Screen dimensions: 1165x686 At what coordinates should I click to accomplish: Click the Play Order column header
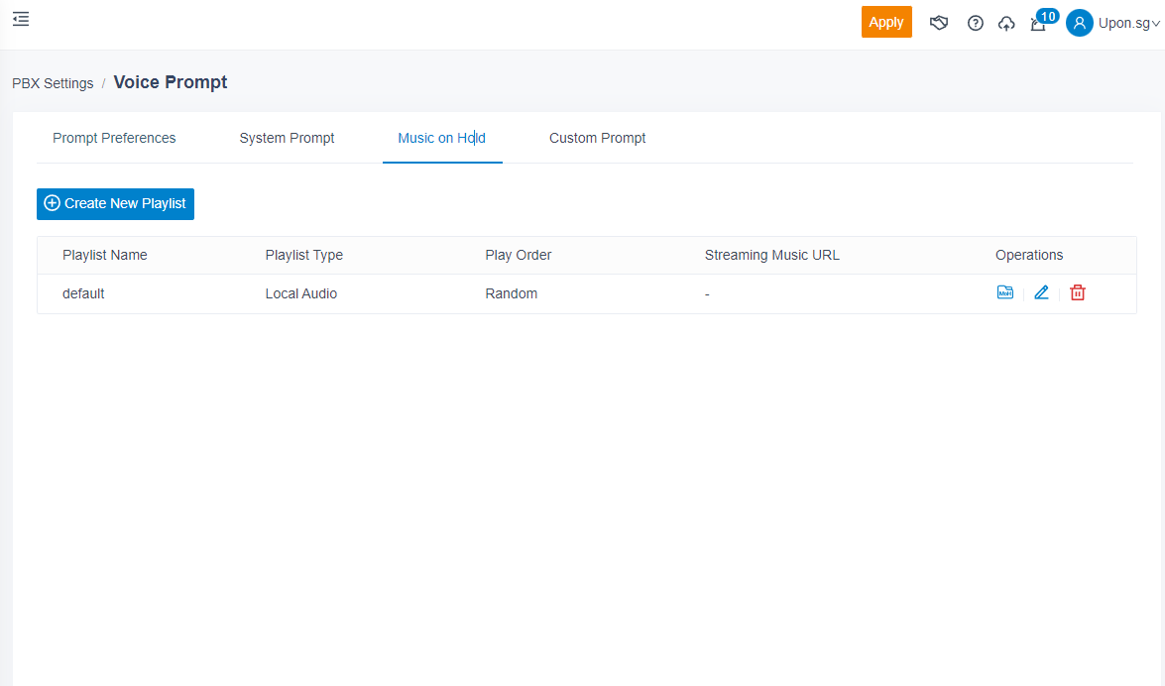coord(518,255)
